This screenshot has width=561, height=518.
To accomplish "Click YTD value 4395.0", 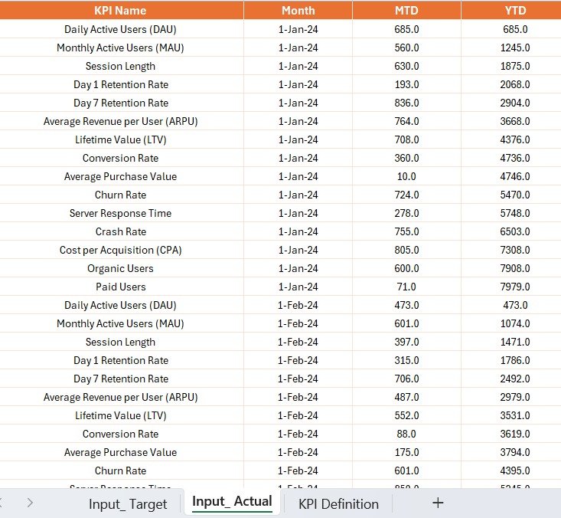I will tap(515, 470).
